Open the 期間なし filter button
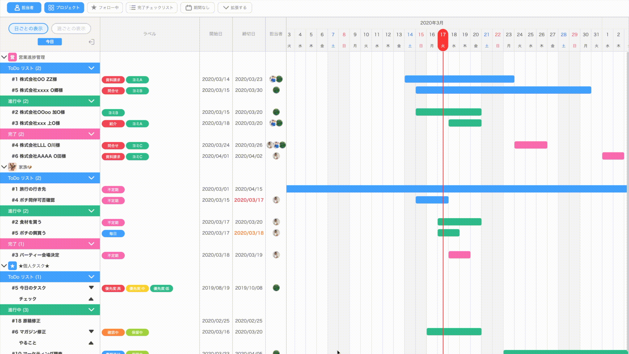Image resolution: width=629 pixels, height=354 pixels. click(197, 8)
